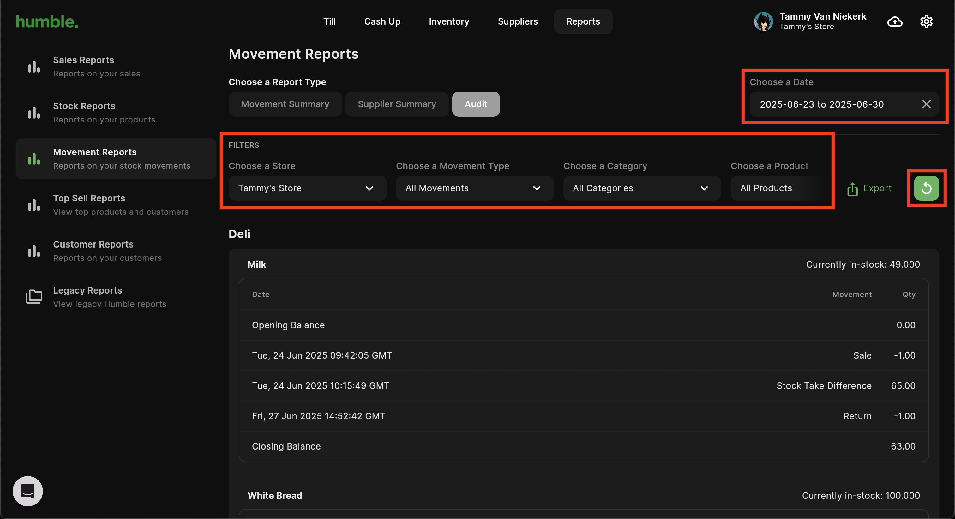Clear the selected date range
Viewport: 955px width, 519px height.
(926, 104)
